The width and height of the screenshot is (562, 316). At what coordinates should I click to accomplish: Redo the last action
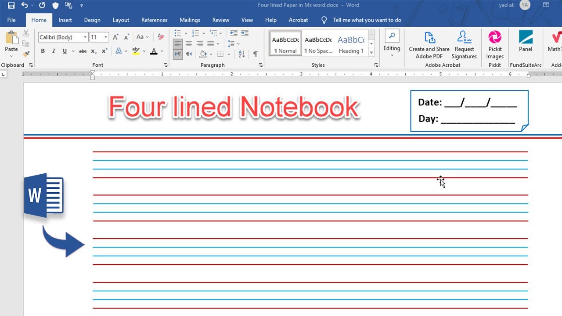tap(42, 5)
